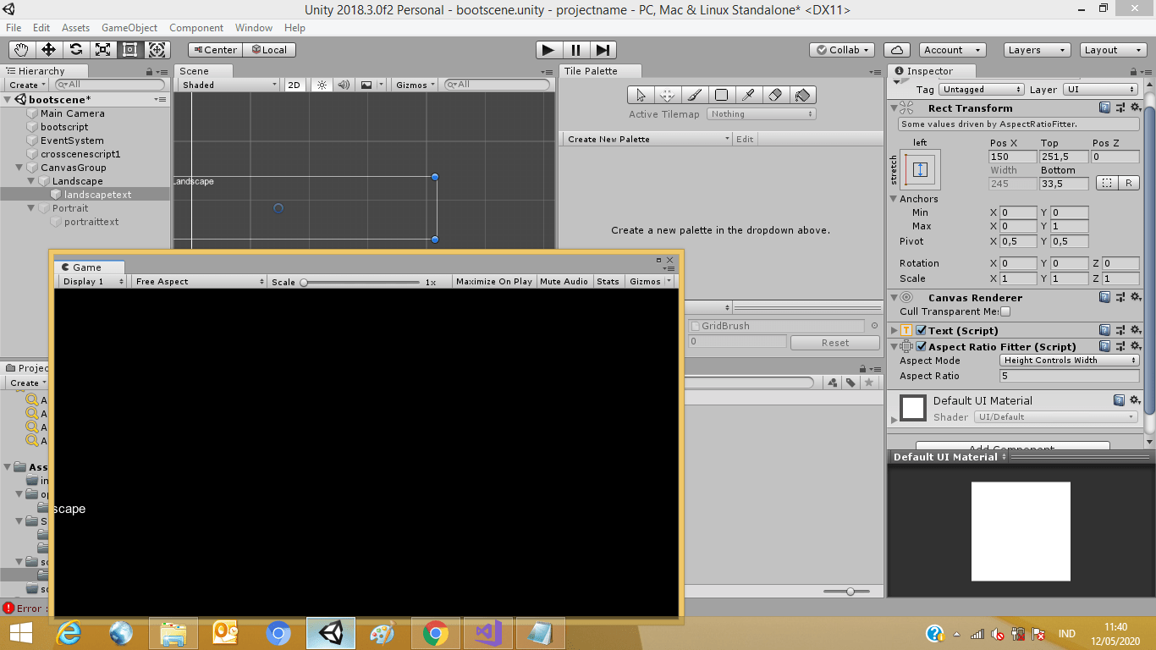
Task: Open the Shaded draw mode dropdown
Action: click(x=229, y=85)
